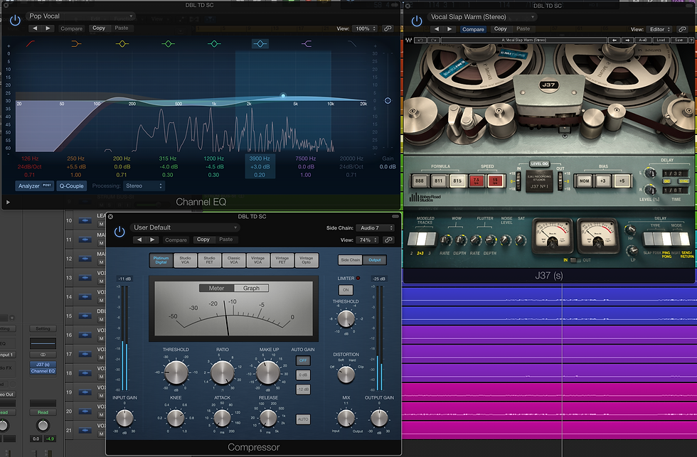Image resolution: width=697 pixels, height=457 pixels.
Task: Click the J37 L delay time field 1/32
Action: pos(675,173)
